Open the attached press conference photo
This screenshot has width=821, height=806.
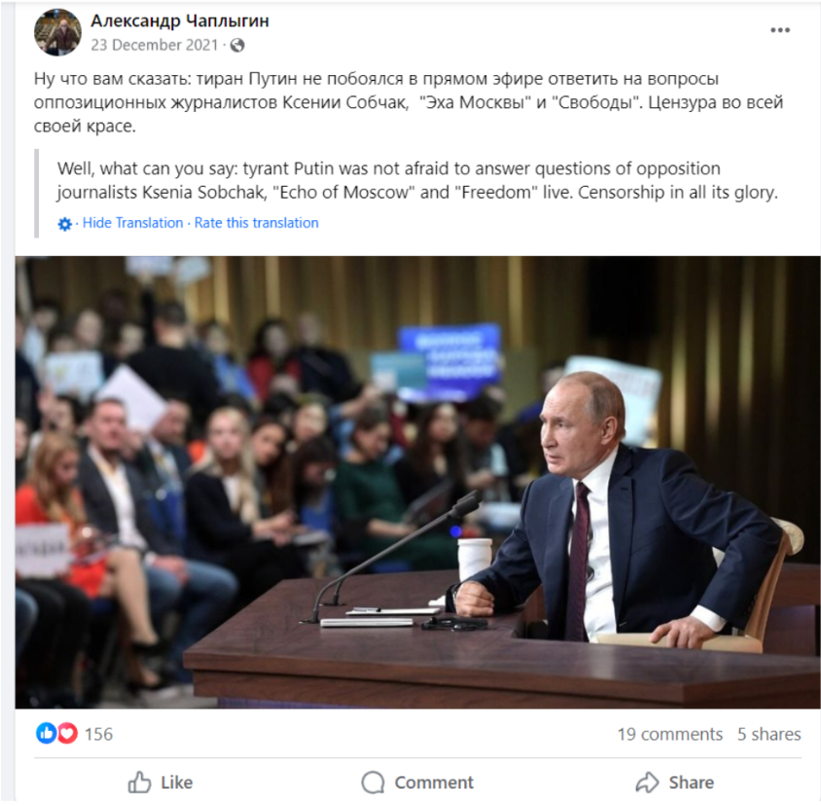417,482
